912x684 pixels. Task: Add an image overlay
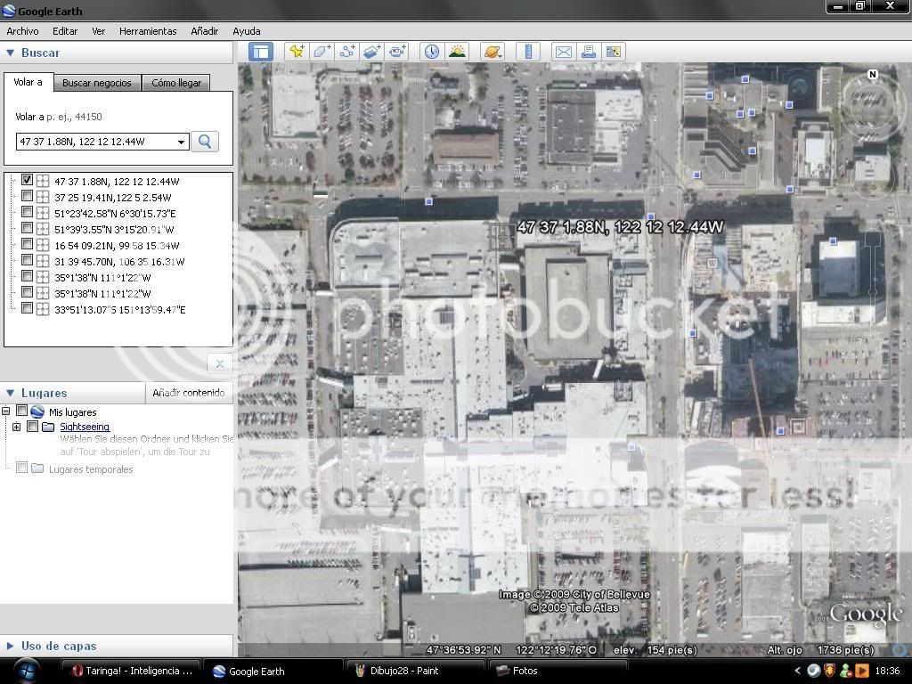tap(371, 52)
